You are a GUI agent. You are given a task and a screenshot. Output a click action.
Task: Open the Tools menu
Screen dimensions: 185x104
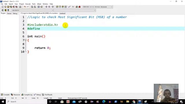click(34, 4)
